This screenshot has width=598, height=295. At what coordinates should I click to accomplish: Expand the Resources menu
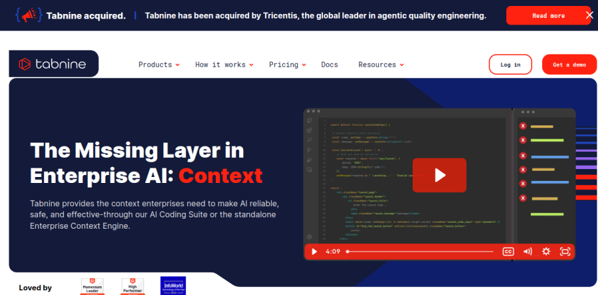pos(381,65)
